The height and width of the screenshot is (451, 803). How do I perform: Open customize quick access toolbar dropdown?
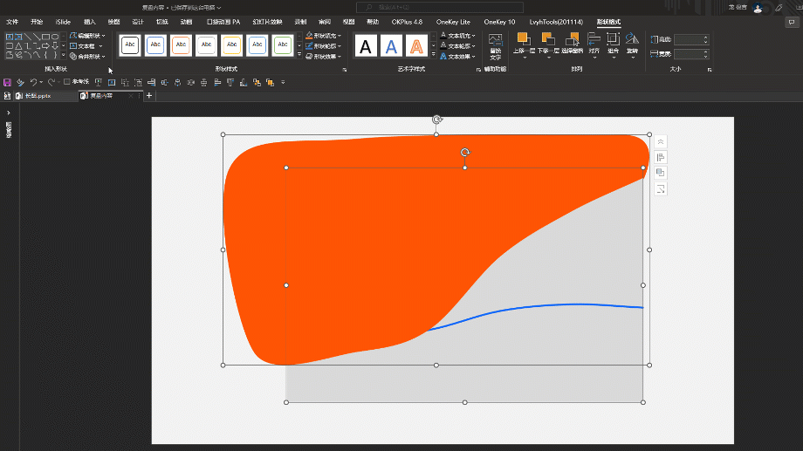283,82
